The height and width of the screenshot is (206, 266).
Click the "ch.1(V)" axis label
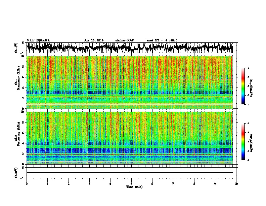16,48
